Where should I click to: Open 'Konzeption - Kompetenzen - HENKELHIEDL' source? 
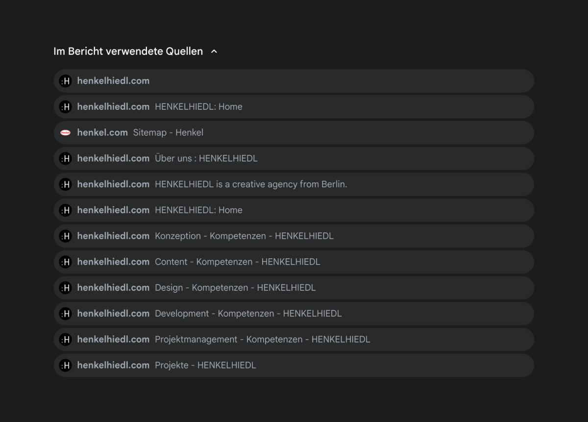point(294,236)
